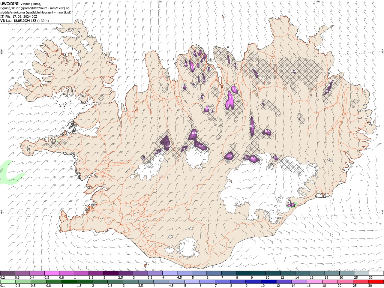Select the 5–6 light periwinkle swatch, lower legend
This screenshot has width=384, height=288.
click(191, 282)
